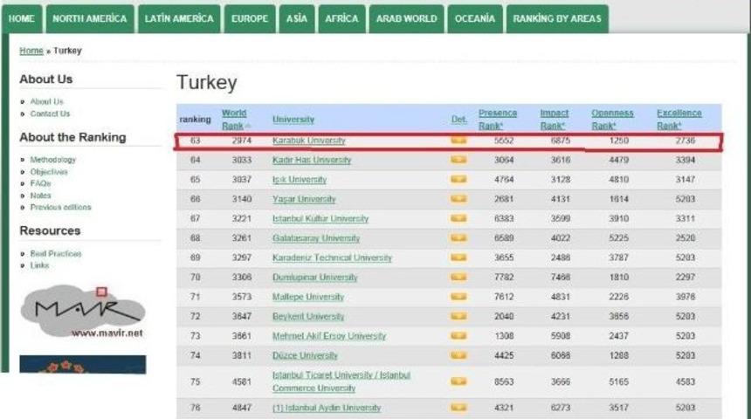Open Karabuk University link
Screen dimensions: 751x419
[309, 141]
